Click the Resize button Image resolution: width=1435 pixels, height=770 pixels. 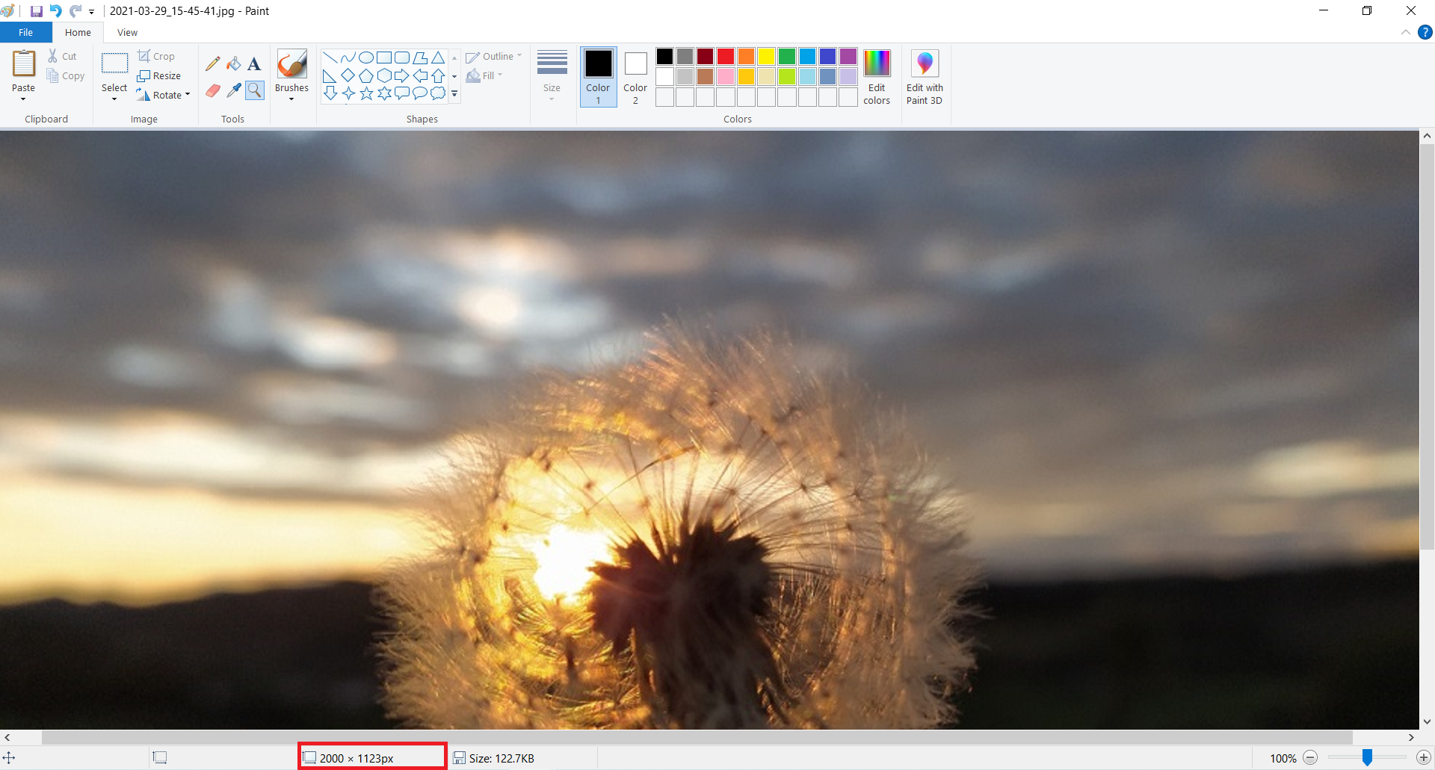[159, 75]
